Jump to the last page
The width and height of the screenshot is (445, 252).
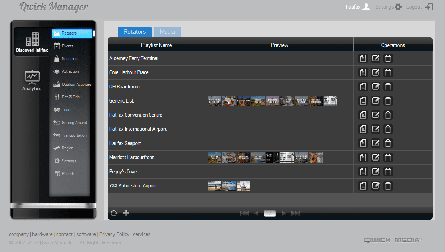296,213
